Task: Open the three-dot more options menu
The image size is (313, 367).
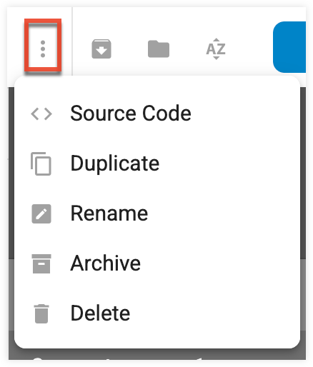Action: (x=43, y=49)
